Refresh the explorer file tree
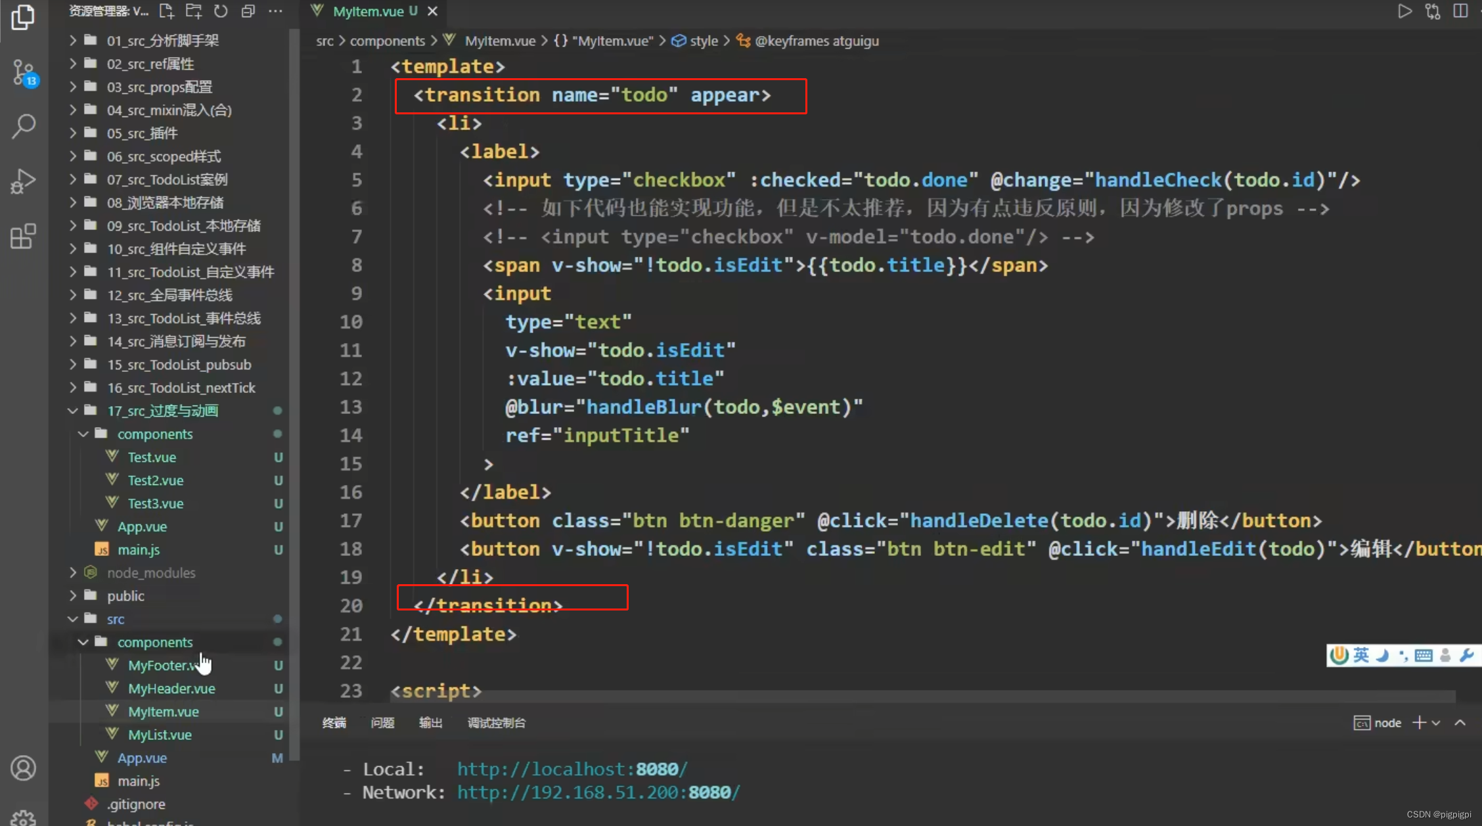This screenshot has height=826, width=1482. pyautogui.click(x=221, y=11)
